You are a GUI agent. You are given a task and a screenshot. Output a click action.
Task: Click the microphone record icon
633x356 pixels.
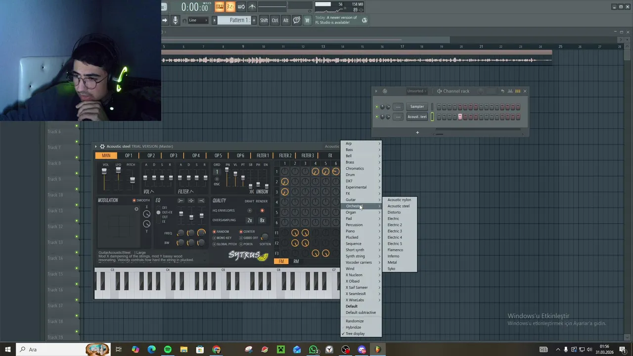pyautogui.click(x=175, y=20)
